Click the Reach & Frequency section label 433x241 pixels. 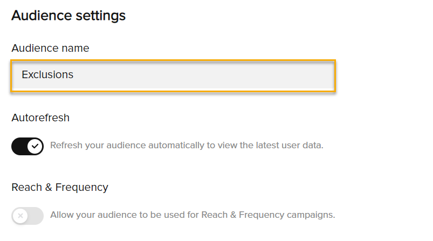(x=60, y=188)
